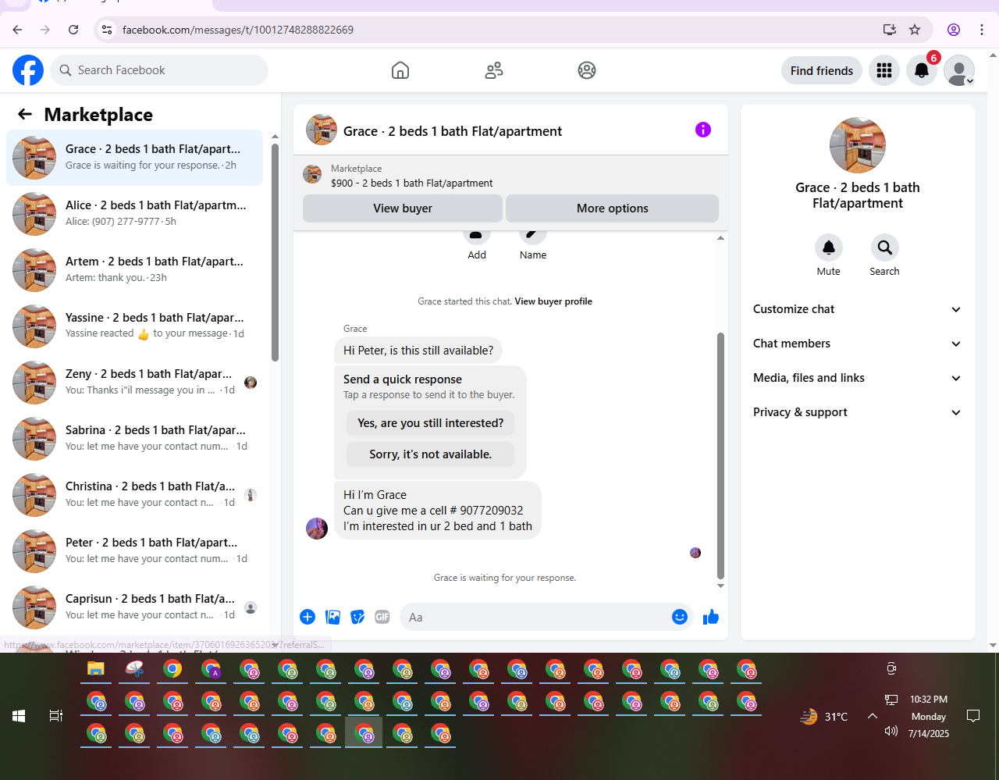Open Caprisun conversation in Marketplace list
Screen dimensions: 999x780
[134, 607]
